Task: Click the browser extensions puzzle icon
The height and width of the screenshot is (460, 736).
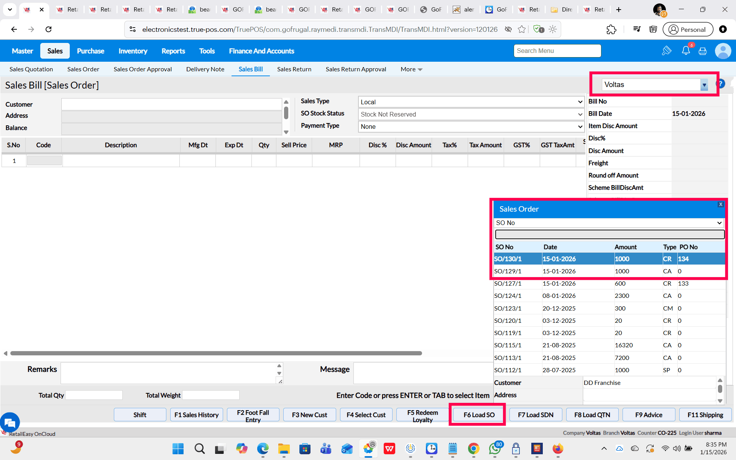Action: [611, 30]
